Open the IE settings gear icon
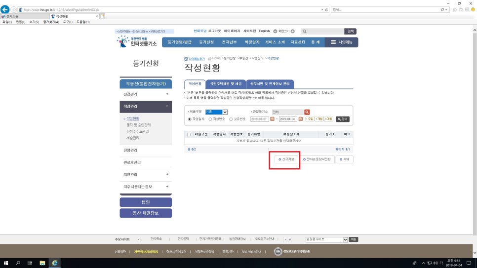Screen dimensions: 477x268 pos(467,10)
